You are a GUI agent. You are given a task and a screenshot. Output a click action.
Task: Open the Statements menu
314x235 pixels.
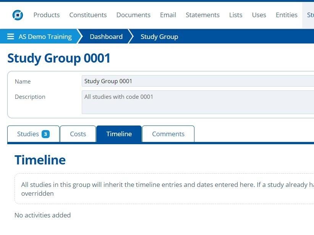click(x=203, y=15)
